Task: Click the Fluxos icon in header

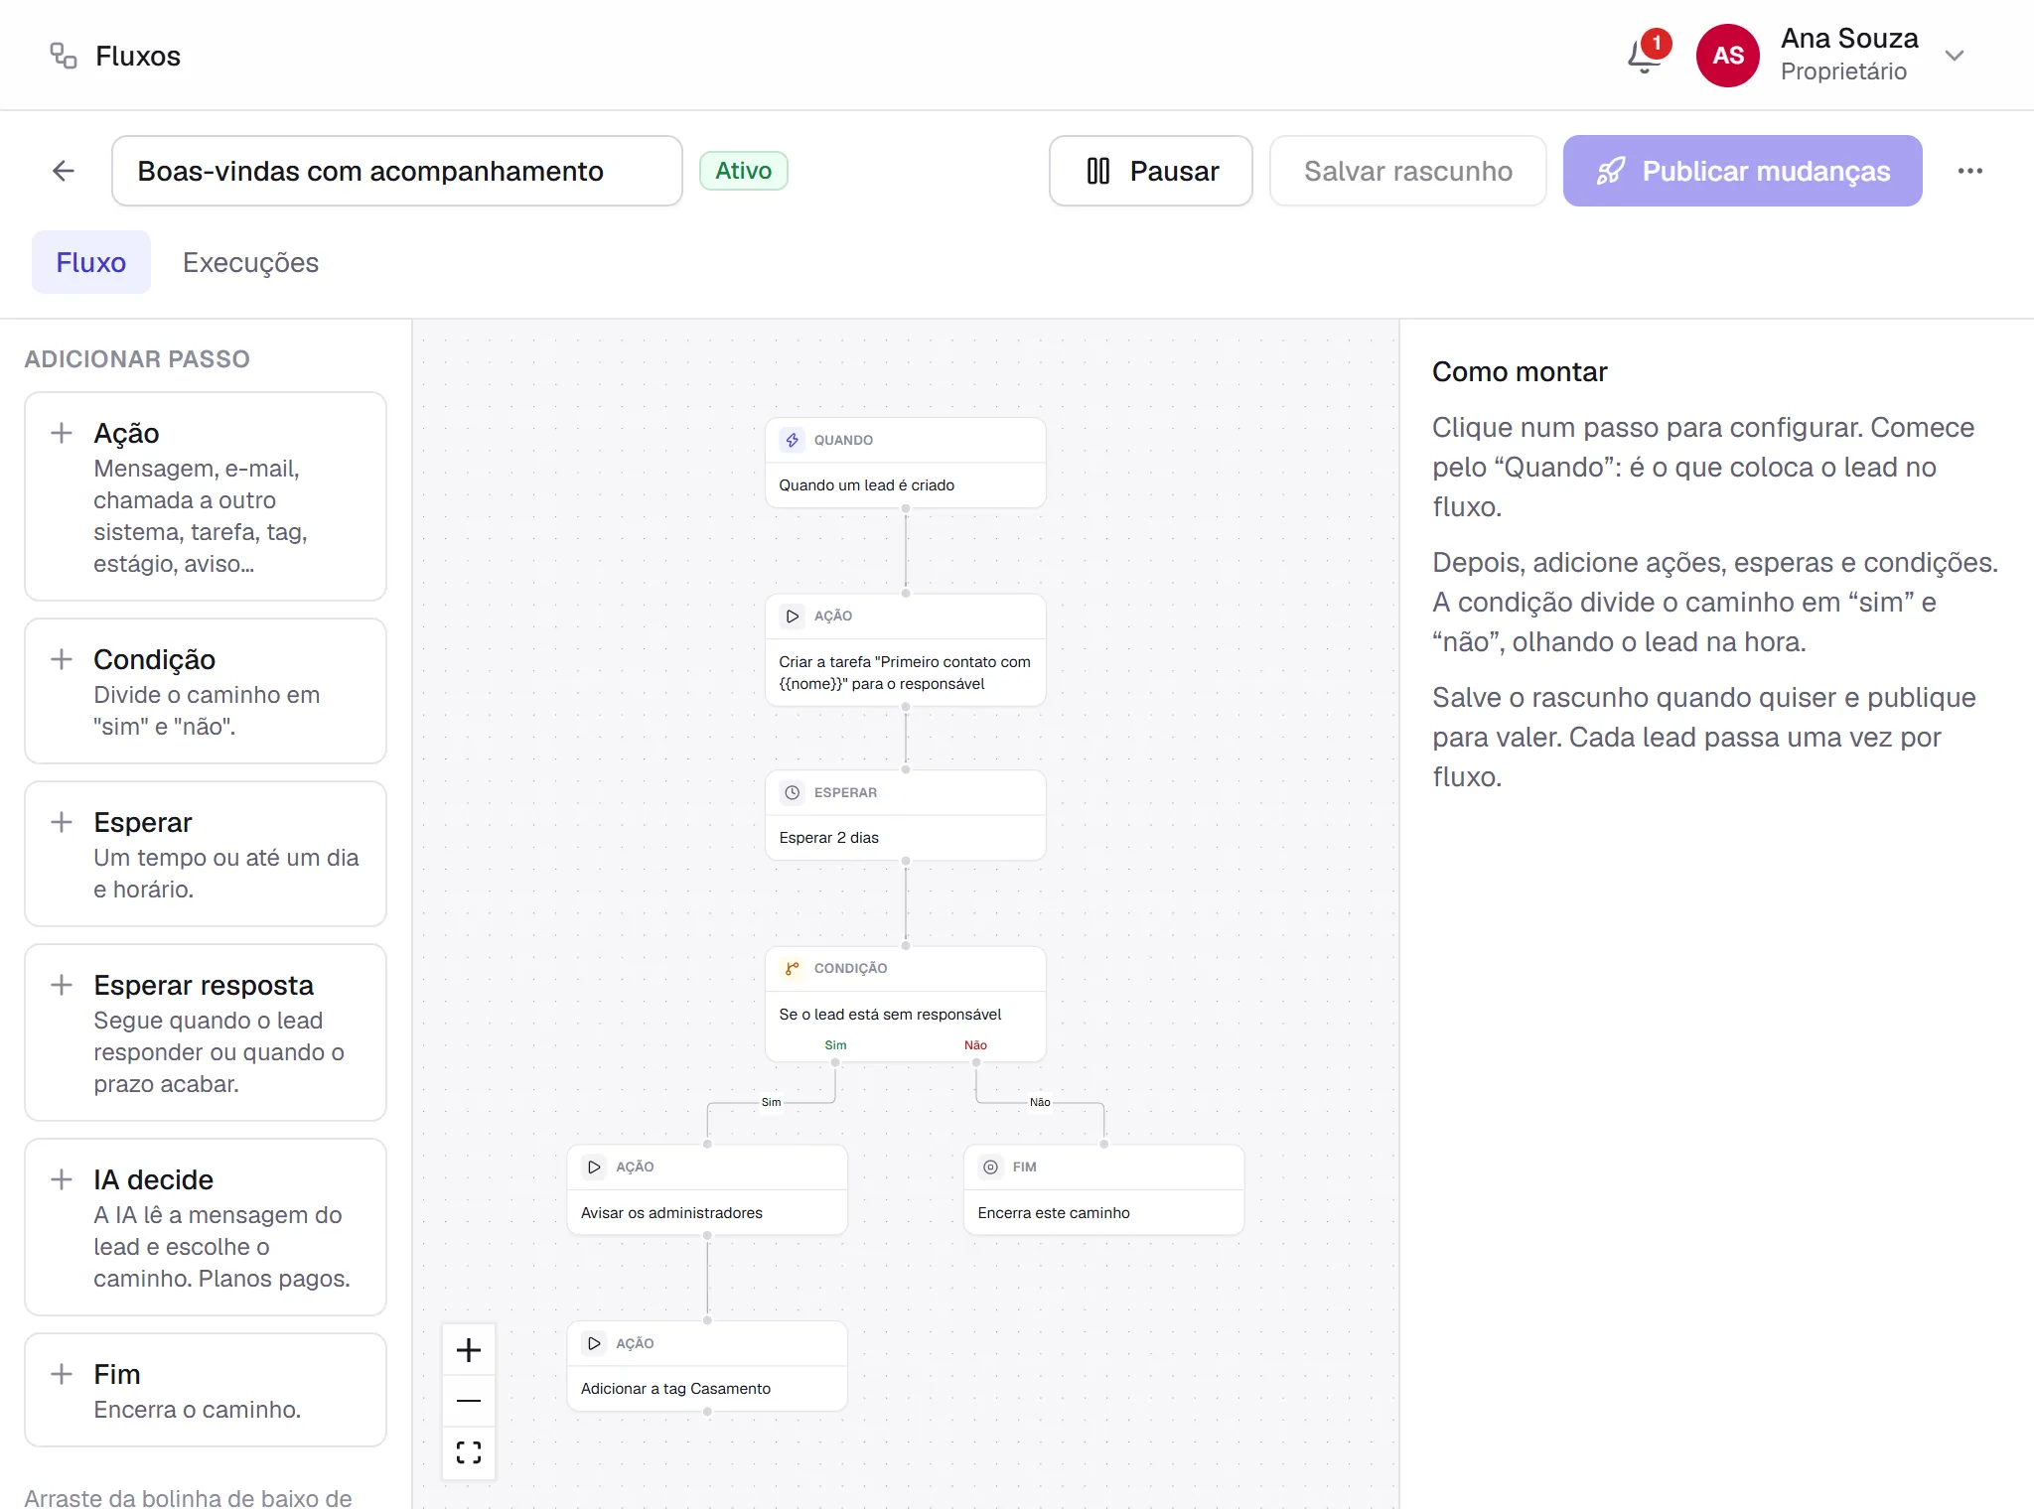Action: coord(64,56)
